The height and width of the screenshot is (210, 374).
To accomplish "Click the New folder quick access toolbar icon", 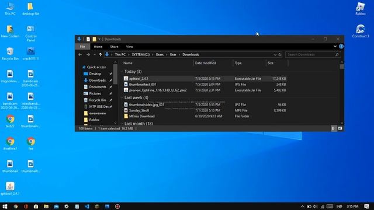I will pos(95,39).
